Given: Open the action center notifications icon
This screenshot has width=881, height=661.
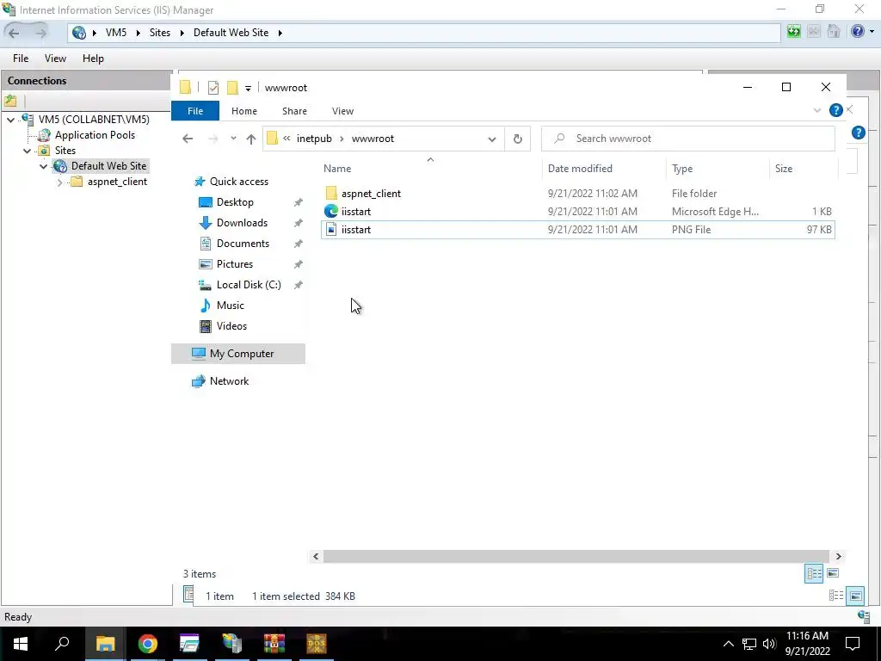Looking at the screenshot, I should (853, 644).
